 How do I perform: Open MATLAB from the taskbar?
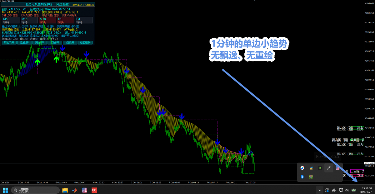[75, 190]
